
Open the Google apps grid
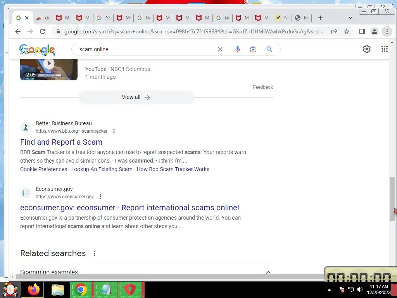coord(384,49)
